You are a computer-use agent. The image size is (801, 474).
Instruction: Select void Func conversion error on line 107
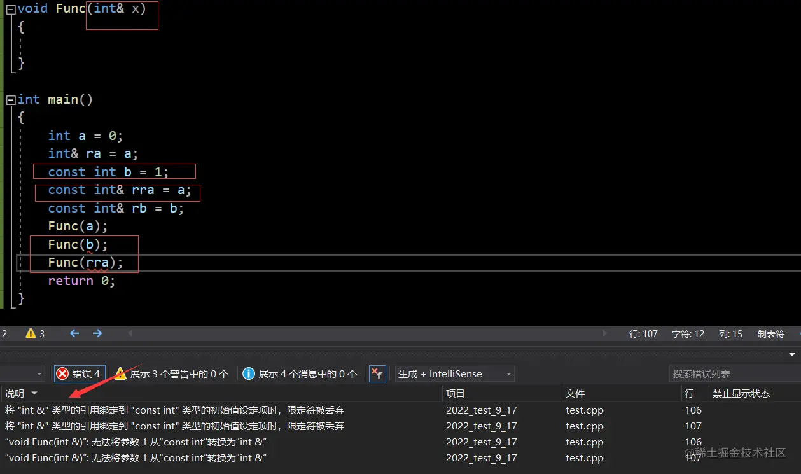coord(400,458)
